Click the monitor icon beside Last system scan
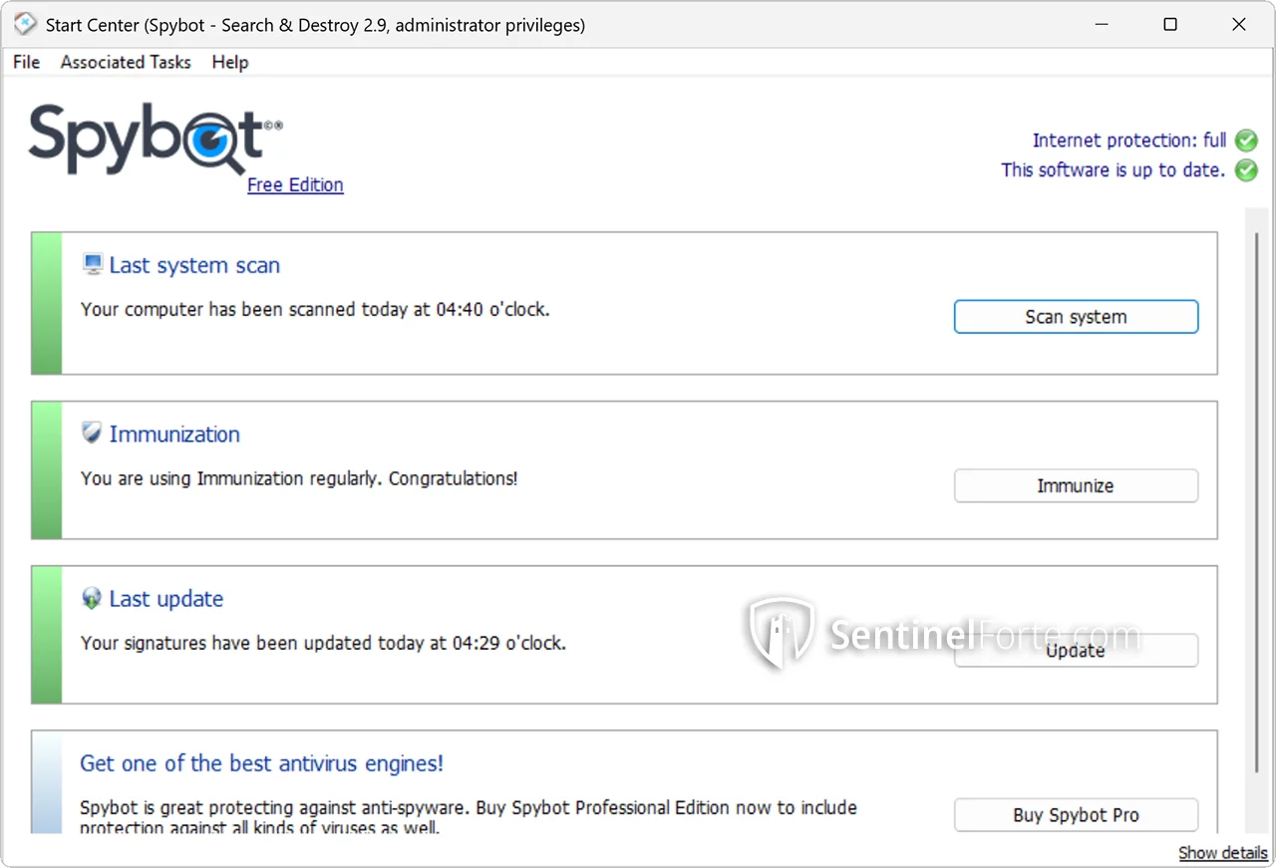 (x=93, y=265)
